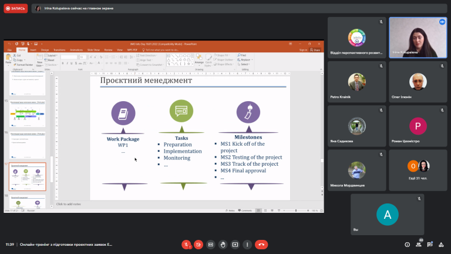Click the increase font size icon
The width and height of the screenshot is (451, 254).
(x=91, y=57)
